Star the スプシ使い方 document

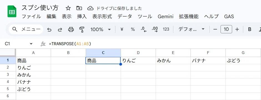pyautogui.click(x=68, y=8)
